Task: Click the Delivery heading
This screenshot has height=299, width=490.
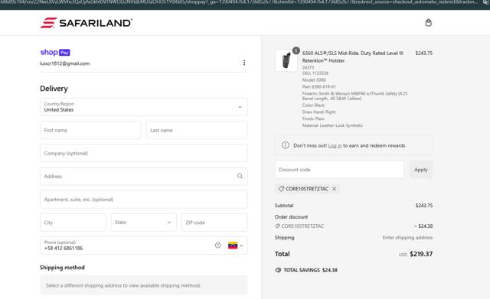Action: pyautogui.click(x=54, y=89)
